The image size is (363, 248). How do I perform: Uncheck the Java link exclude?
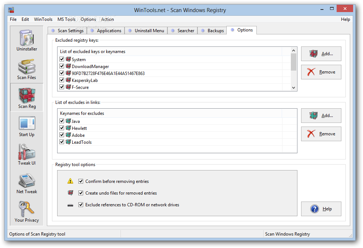coord(62,121)
